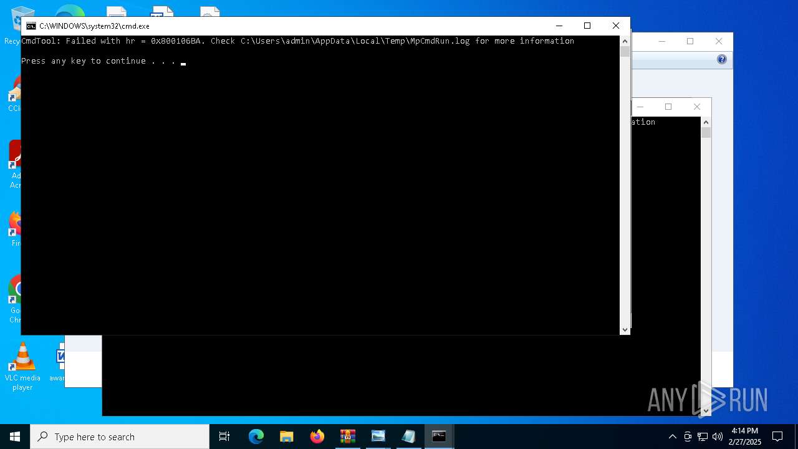Click the cmd.exe title bar icon
The image size is (798, 449).
[x=31, y=26]
